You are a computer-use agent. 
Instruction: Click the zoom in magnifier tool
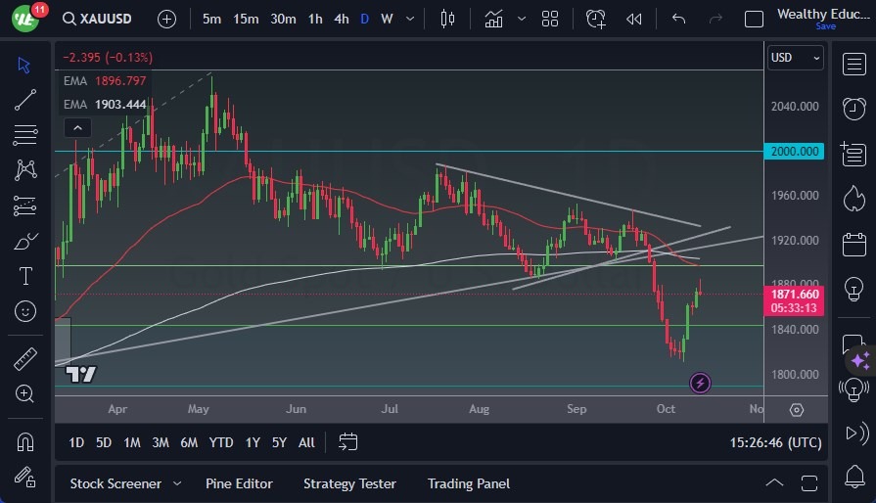pyautogui.click(x=25, y=393)
